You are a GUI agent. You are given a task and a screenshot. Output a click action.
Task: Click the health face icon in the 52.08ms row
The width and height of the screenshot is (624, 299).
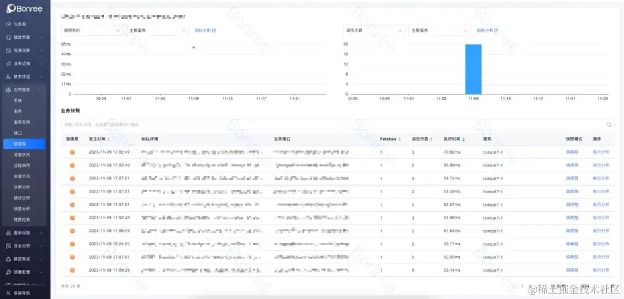tap(72, 218)
